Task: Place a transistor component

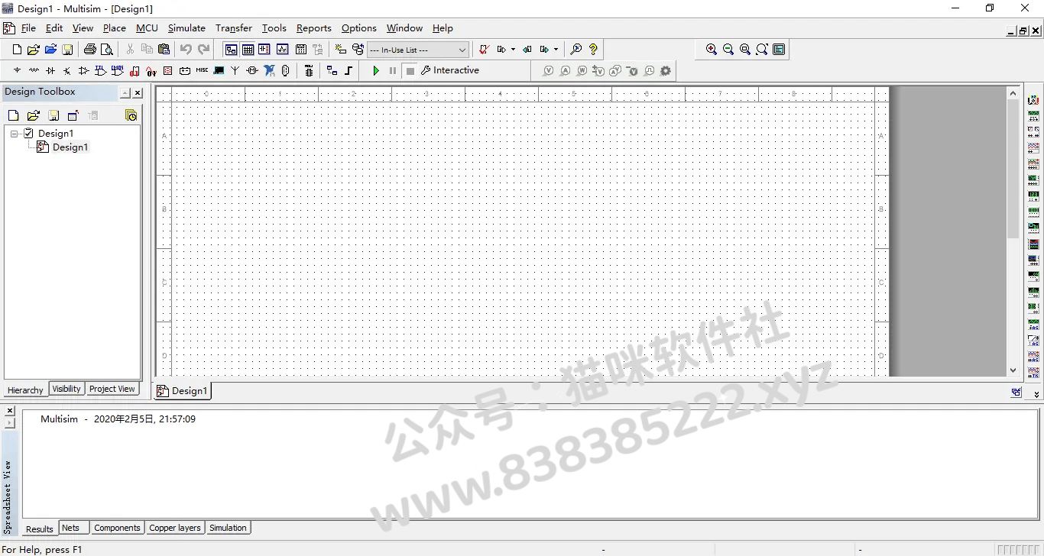Action: pos(66,70)
